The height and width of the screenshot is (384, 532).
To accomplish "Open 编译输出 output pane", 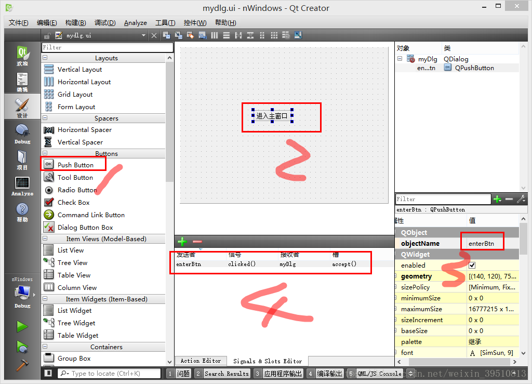I will 325,374.
